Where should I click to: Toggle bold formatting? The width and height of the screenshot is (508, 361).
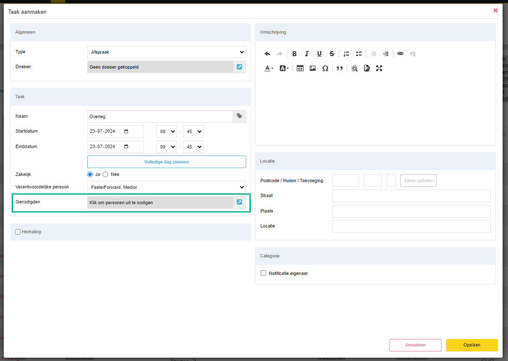point(294,54)
